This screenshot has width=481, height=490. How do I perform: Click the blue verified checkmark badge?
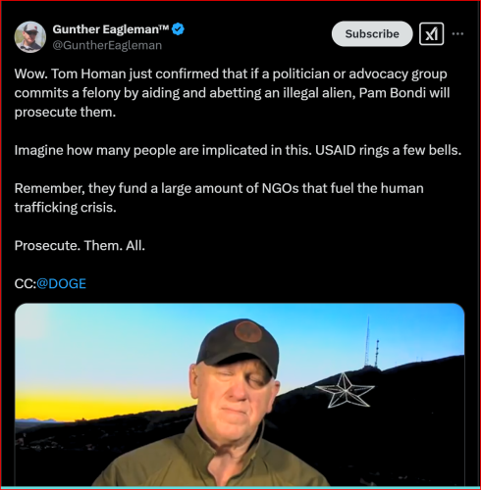[178, 29]
